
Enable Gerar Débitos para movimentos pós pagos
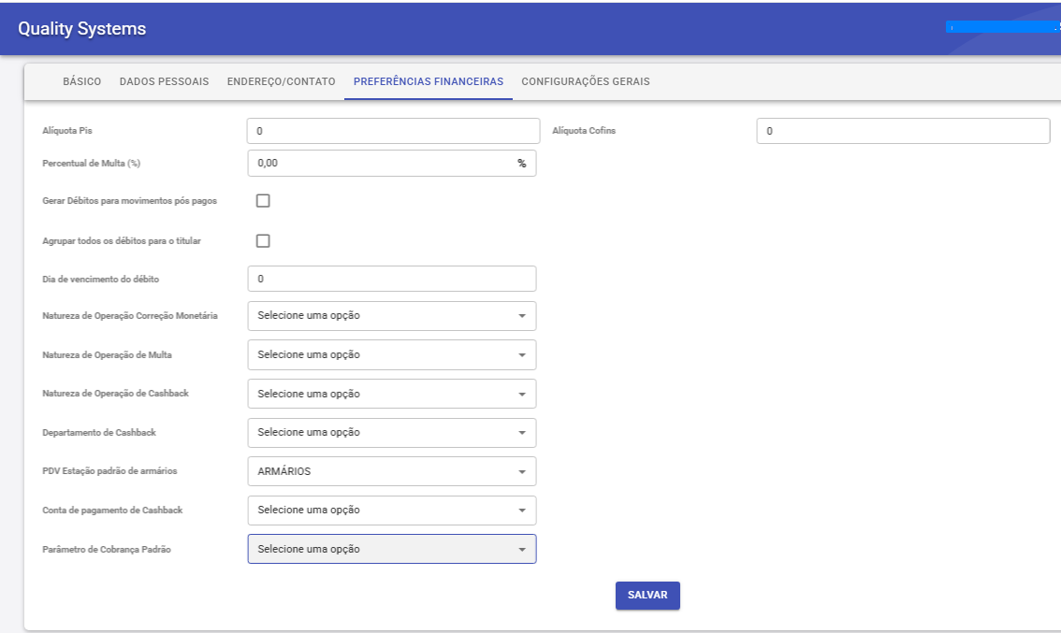point(263,201)
